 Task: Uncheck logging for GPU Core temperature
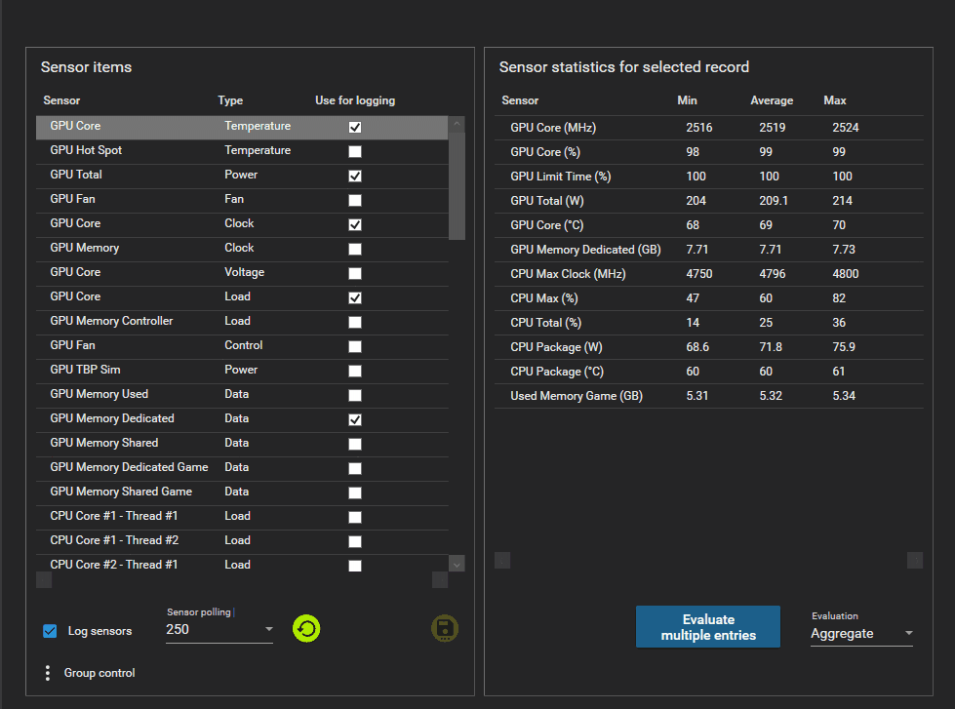tap(354, 126)
